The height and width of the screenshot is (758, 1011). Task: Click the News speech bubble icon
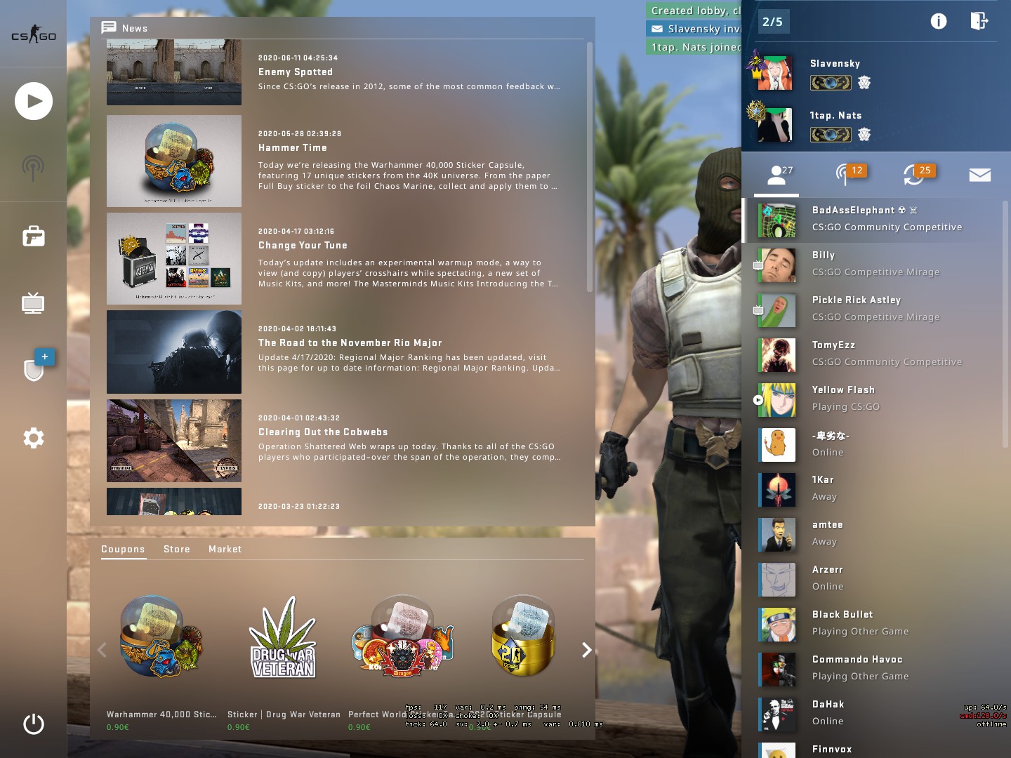click(109, 28)
